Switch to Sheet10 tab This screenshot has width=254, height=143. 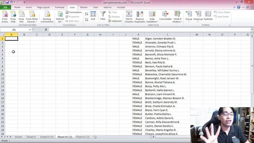click(x=31, y=137)
